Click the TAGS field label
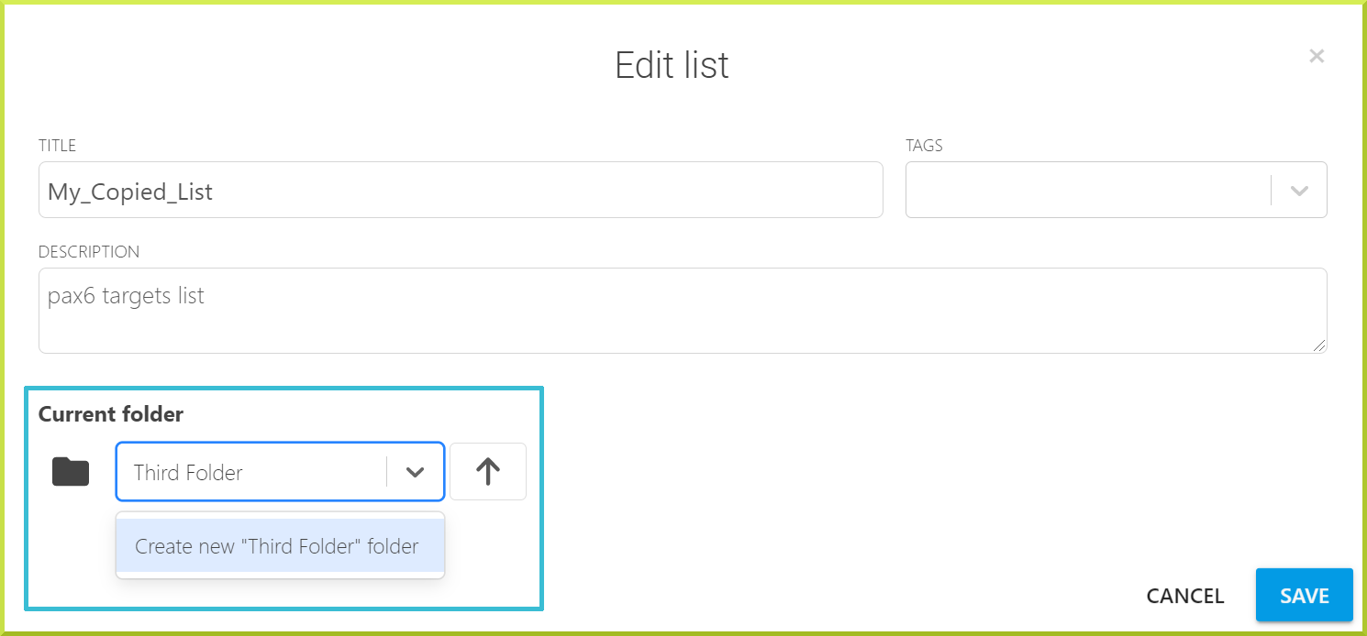 coord(924,146)
